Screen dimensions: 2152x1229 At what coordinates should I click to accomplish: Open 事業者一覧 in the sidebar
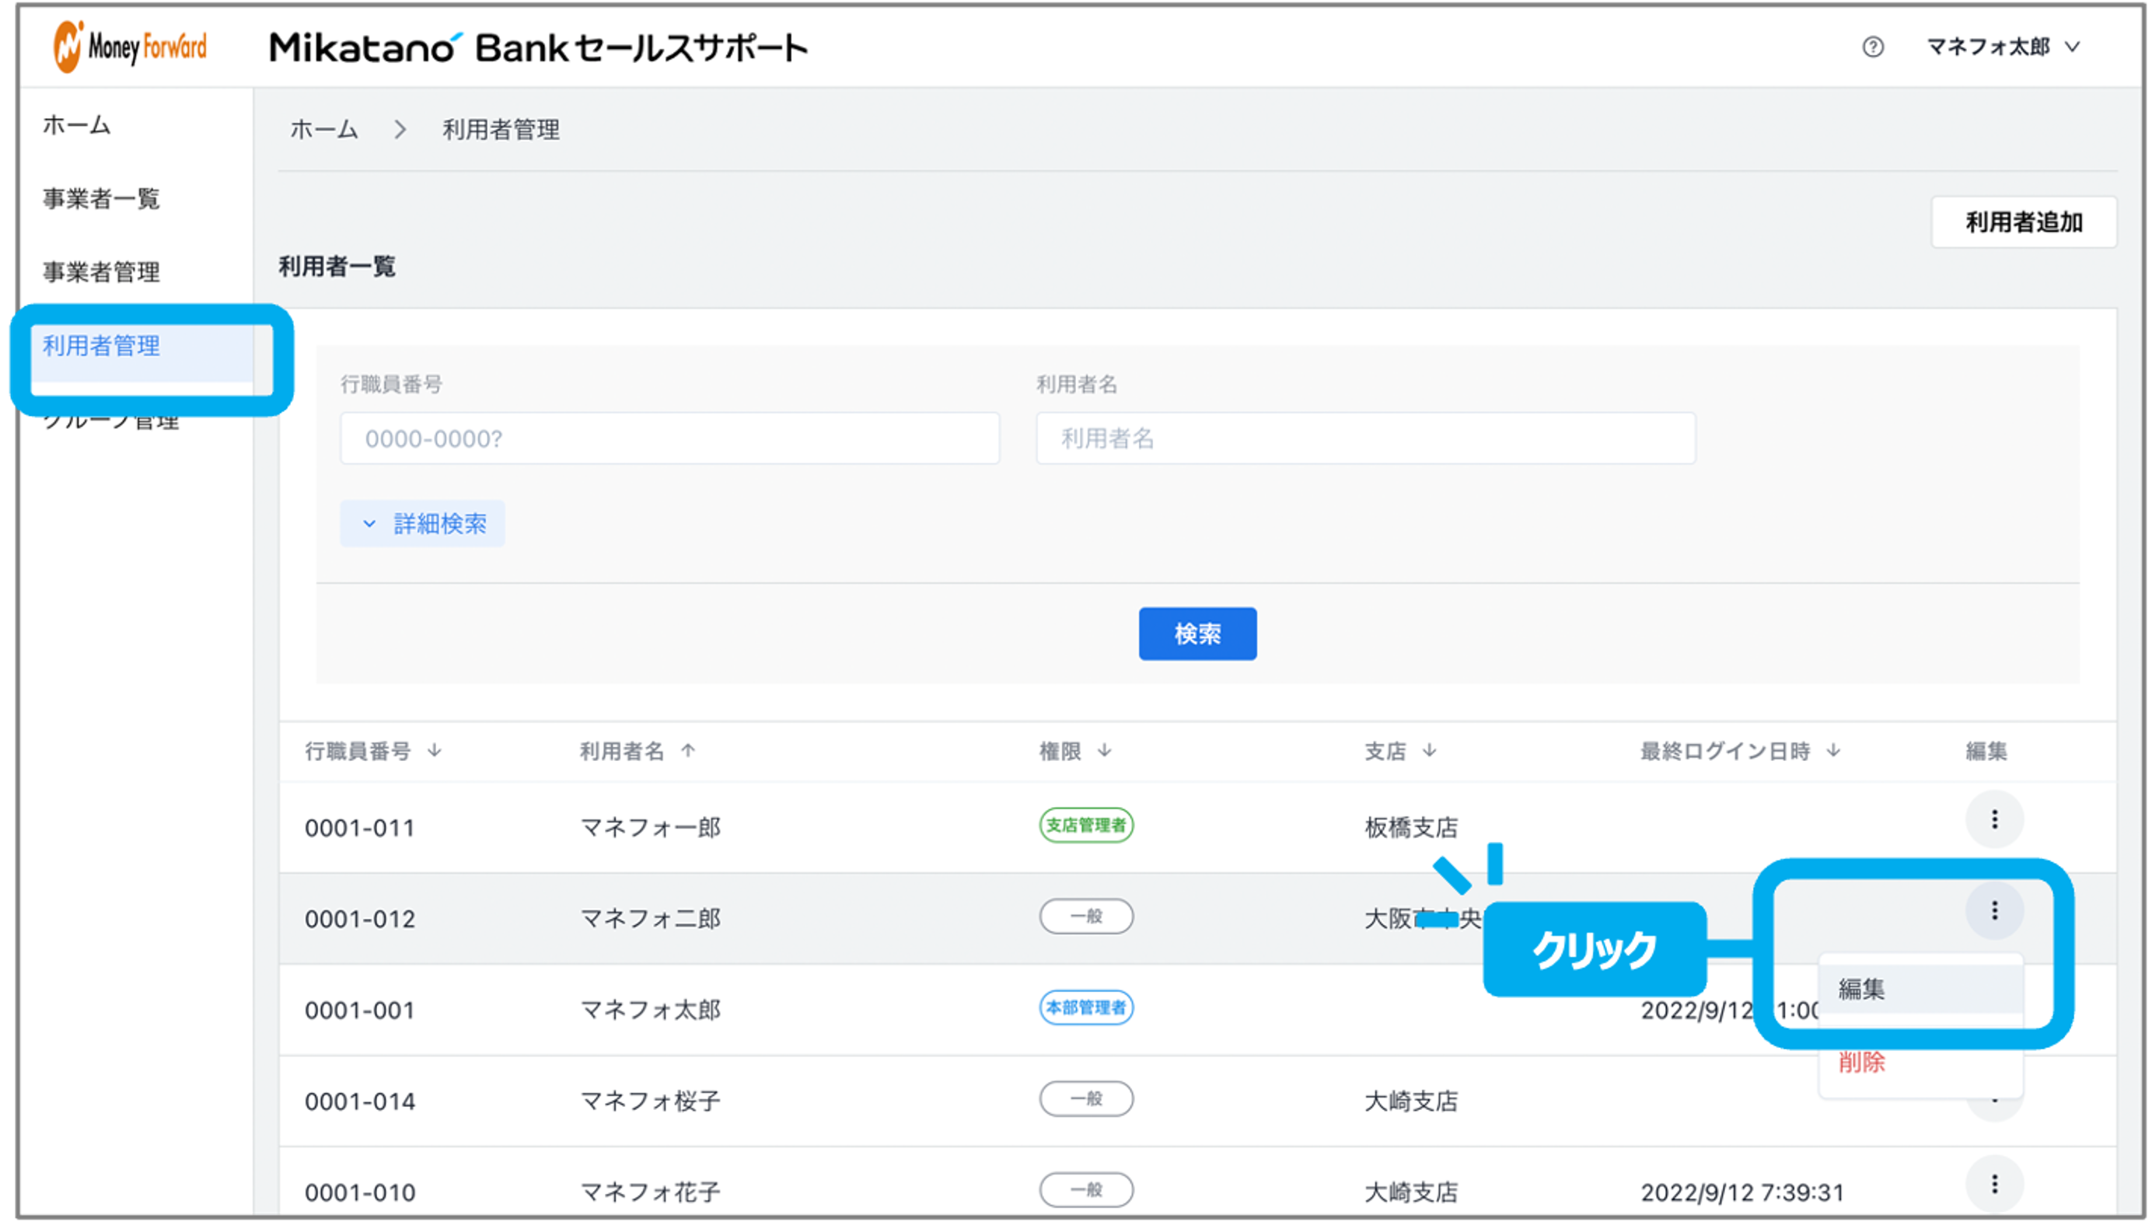click(x=101, y=198)
